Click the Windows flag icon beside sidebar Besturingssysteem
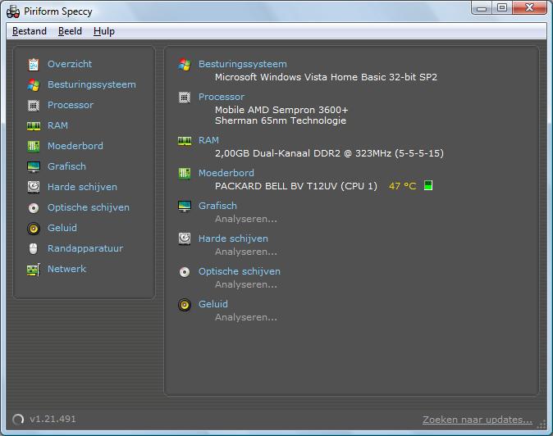Viewport: 553px width, 436px height. click(x=34, y=85)
